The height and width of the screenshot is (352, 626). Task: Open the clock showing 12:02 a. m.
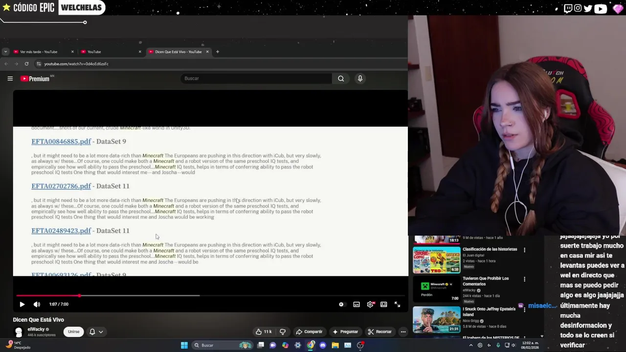[531, 345]
